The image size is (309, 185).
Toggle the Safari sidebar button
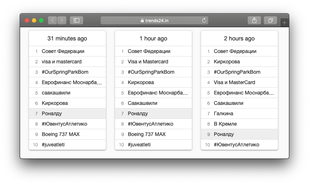(76, 20)
